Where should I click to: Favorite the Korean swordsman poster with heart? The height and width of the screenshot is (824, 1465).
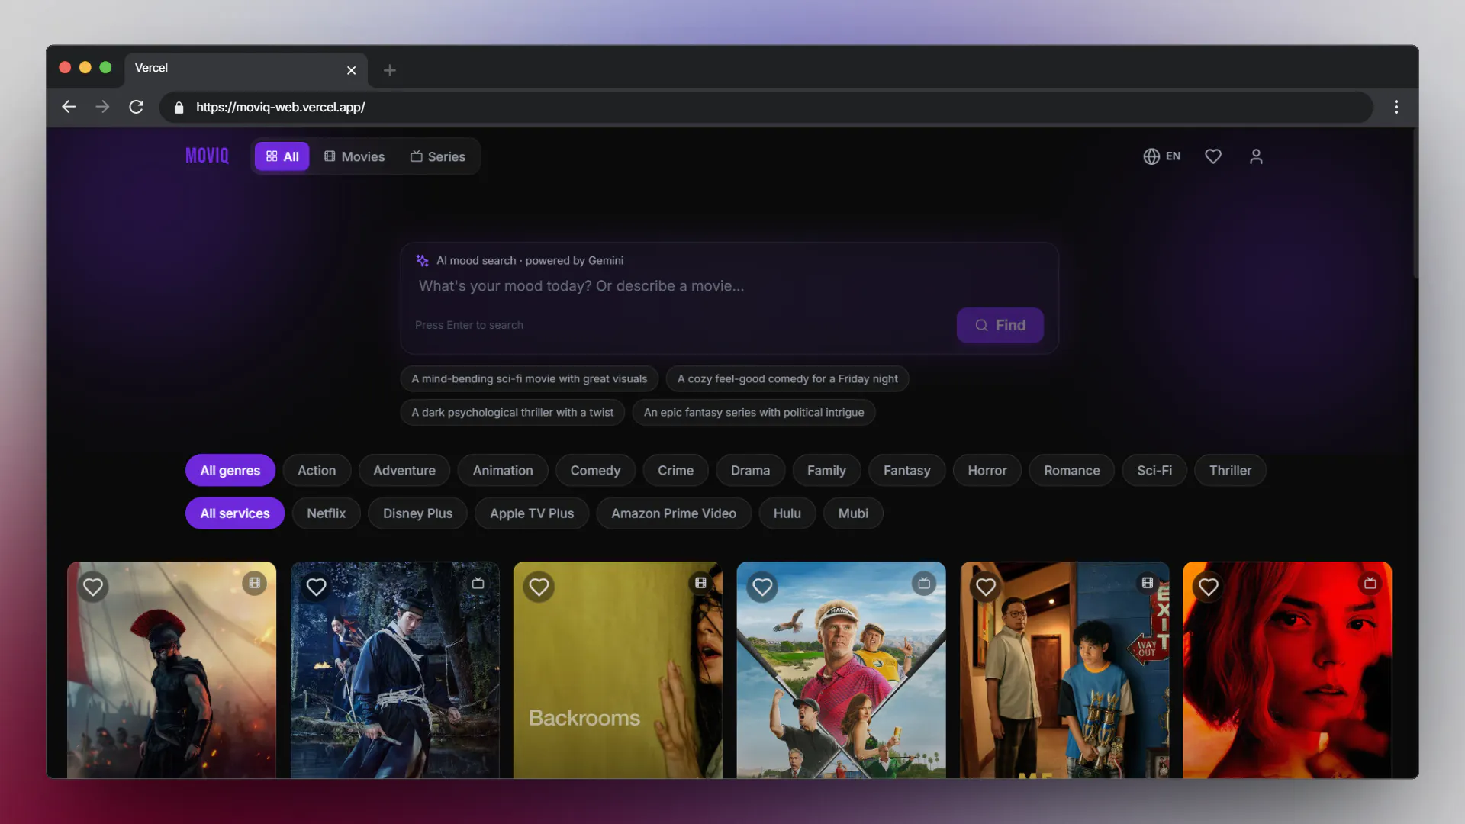(316, 587)
